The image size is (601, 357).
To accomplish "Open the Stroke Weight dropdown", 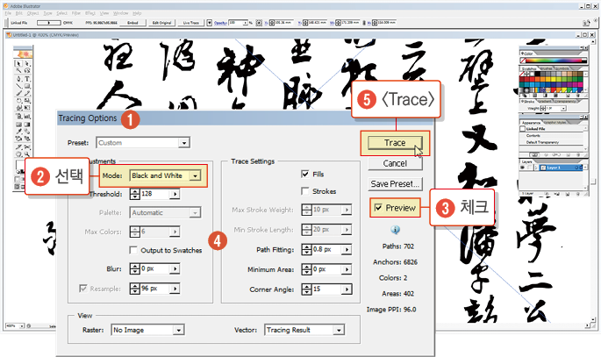I will click(564, 109).
